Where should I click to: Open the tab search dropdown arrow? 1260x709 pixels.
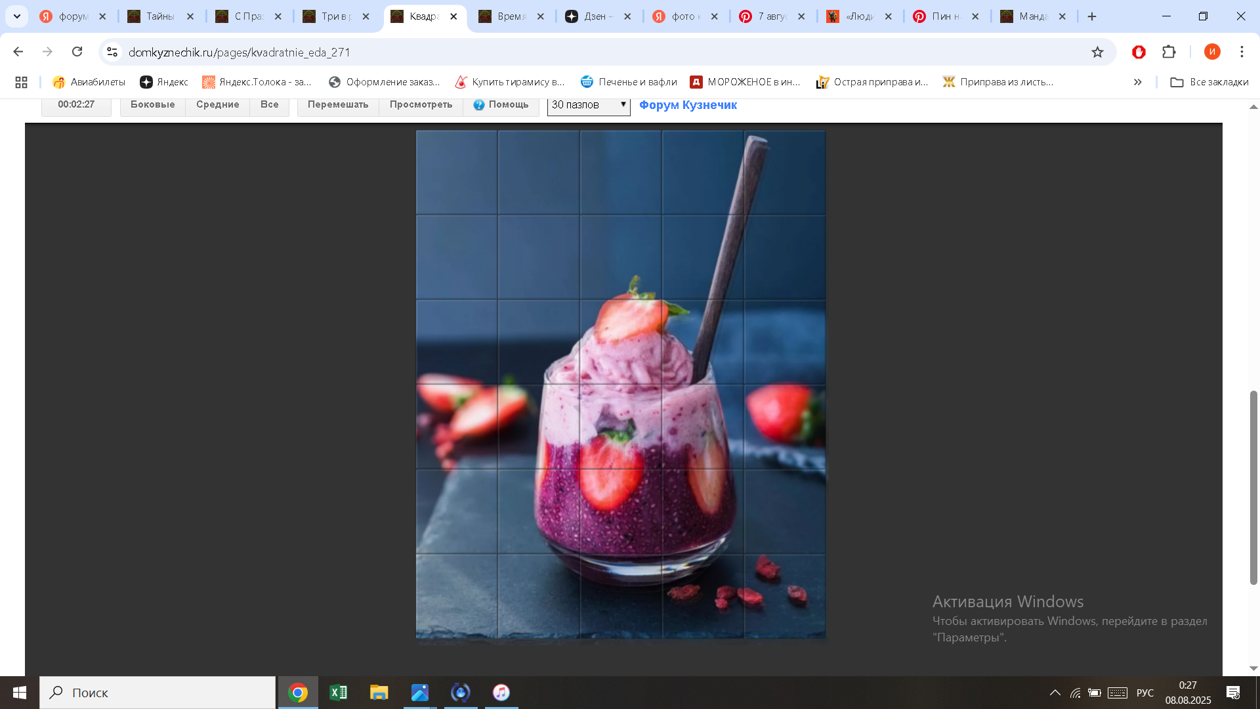[x=17, y=16]
